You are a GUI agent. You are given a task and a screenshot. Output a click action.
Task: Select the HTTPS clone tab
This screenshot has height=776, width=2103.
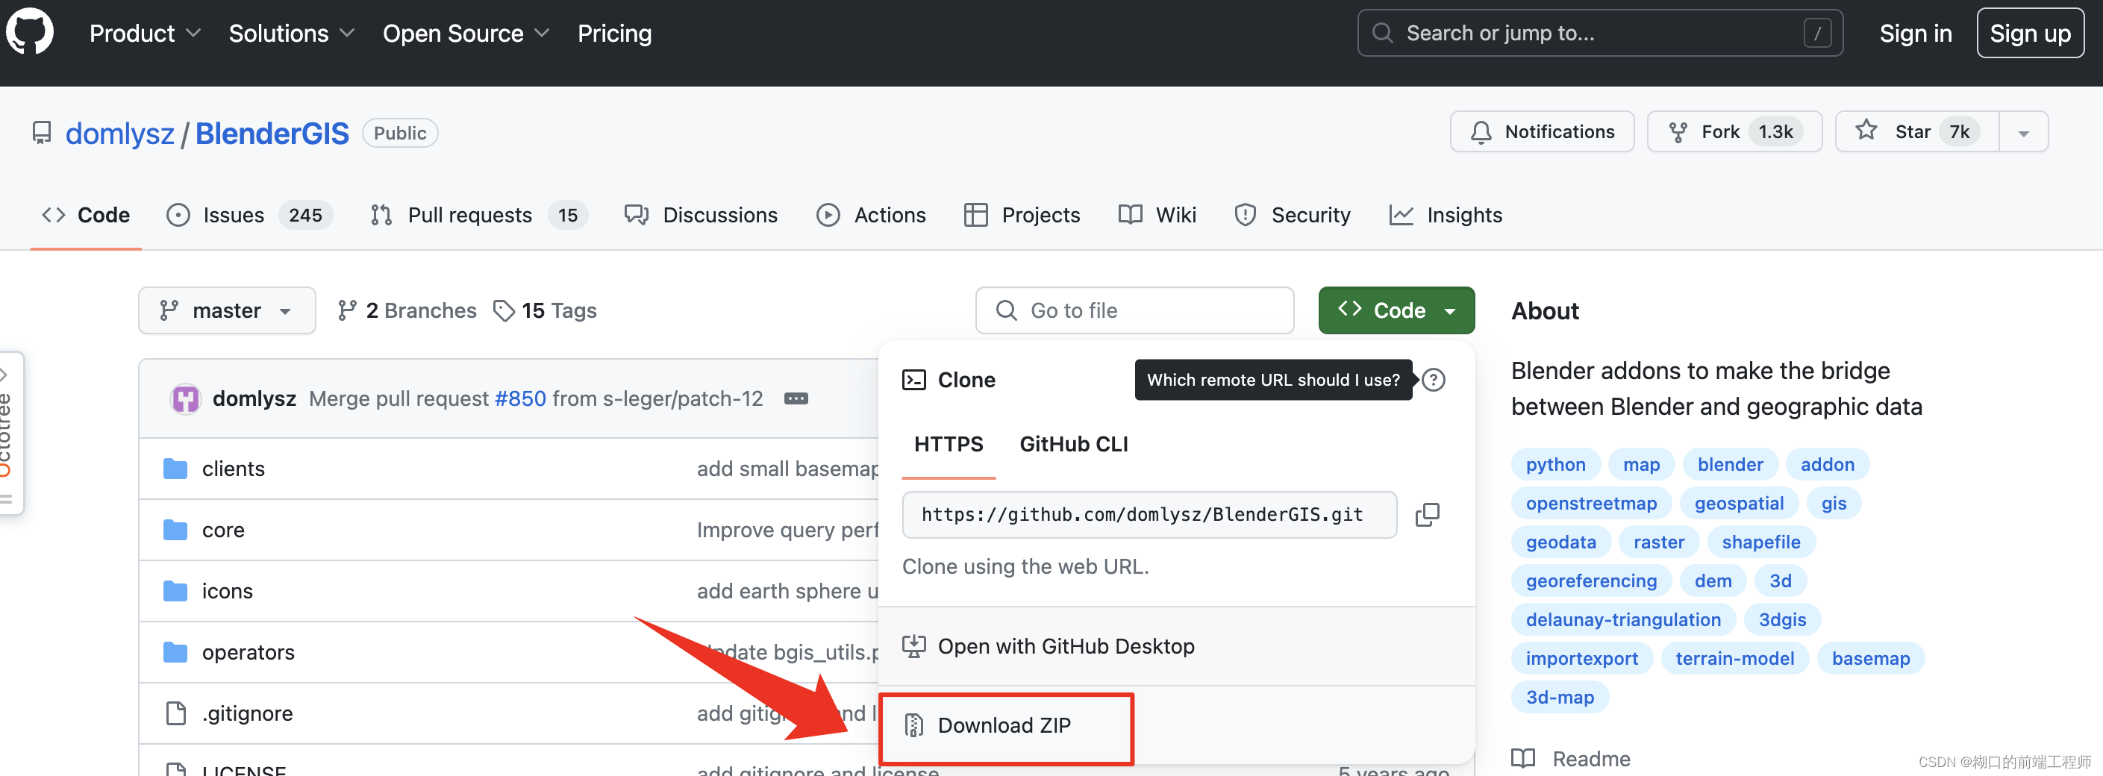coord(949,445)
